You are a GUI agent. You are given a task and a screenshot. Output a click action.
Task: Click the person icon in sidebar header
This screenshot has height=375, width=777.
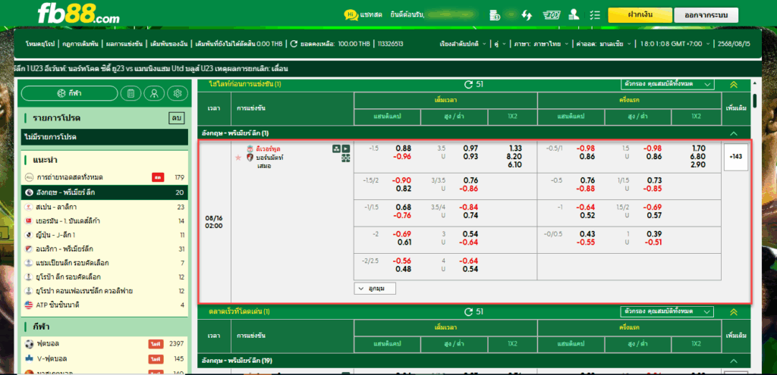[154, 93]
